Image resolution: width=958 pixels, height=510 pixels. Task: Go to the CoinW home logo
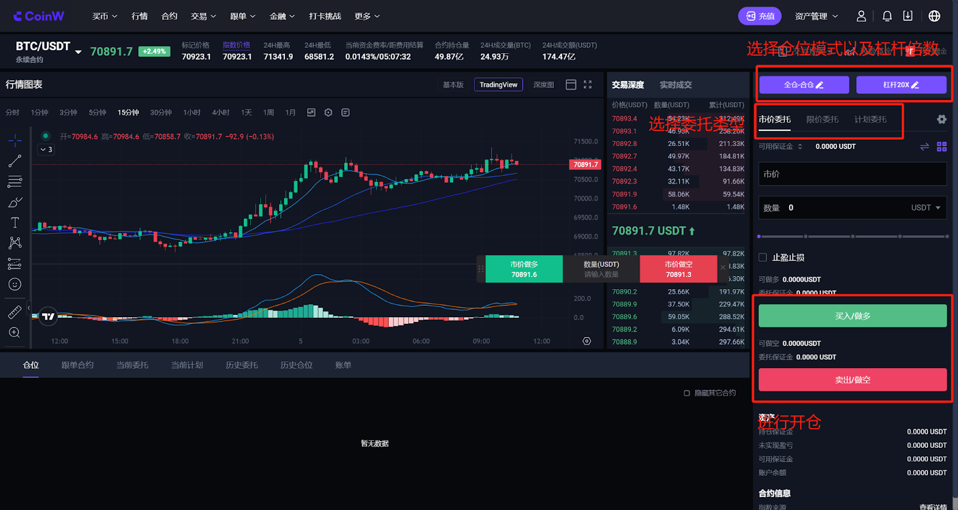[x=39, y=16]
